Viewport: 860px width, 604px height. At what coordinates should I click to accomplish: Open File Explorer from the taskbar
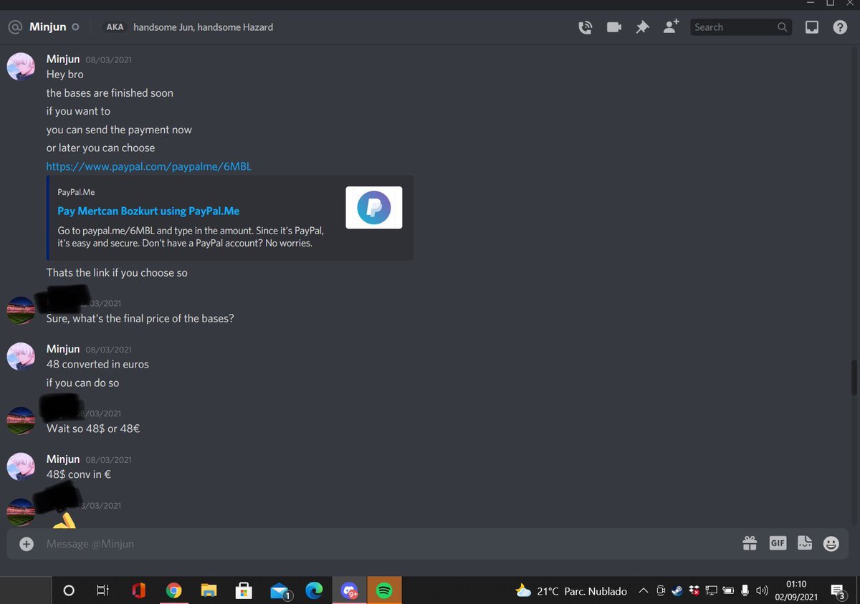(209, 591)
